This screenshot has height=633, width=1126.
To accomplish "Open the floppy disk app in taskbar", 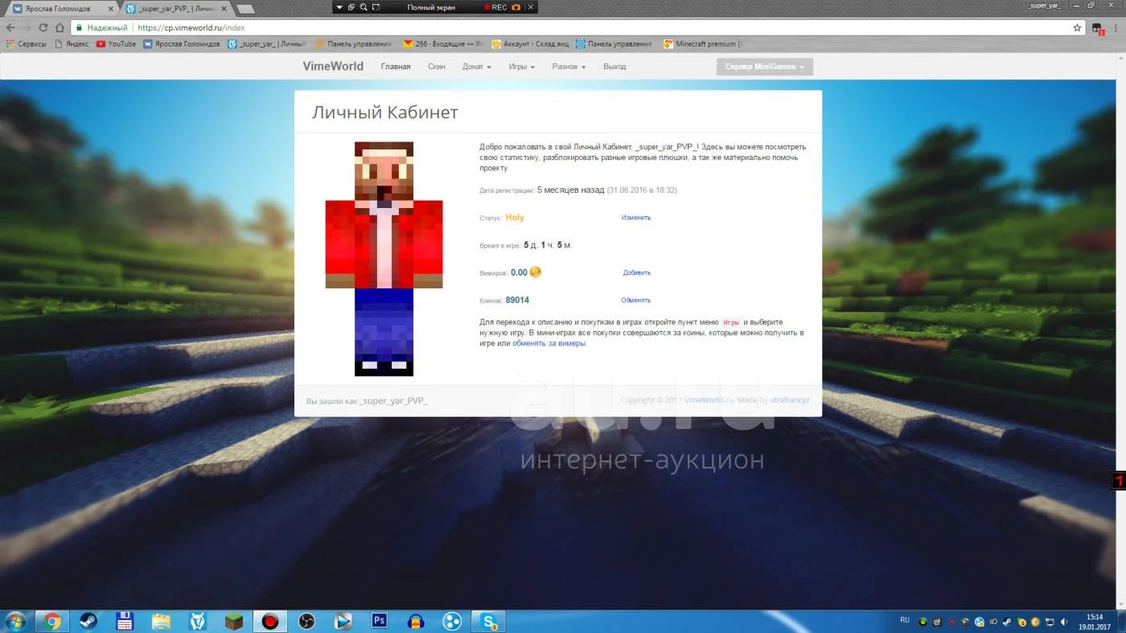I will [125, 621].
